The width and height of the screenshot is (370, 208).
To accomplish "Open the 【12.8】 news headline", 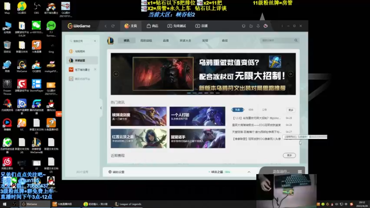I will pos(257,118).
